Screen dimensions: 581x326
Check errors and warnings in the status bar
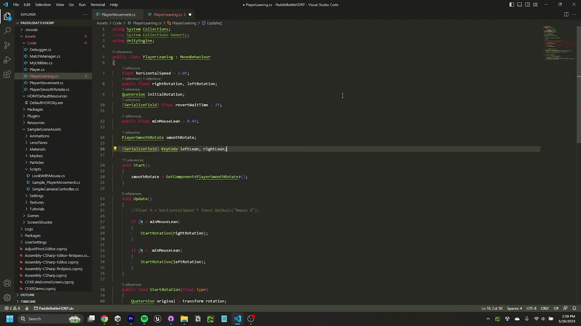pos(11,308)
